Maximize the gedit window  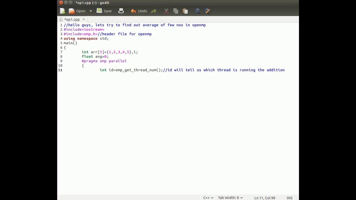point(71,3)
